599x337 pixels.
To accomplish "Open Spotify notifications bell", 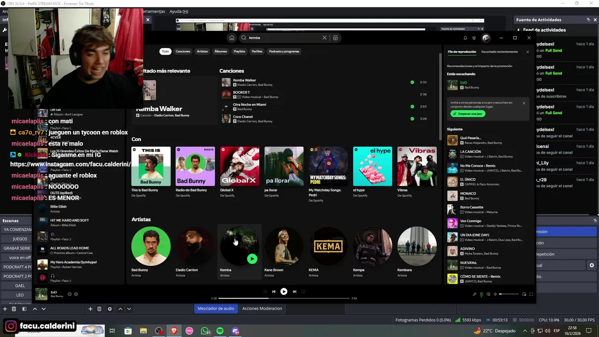I will coord(465,38).
